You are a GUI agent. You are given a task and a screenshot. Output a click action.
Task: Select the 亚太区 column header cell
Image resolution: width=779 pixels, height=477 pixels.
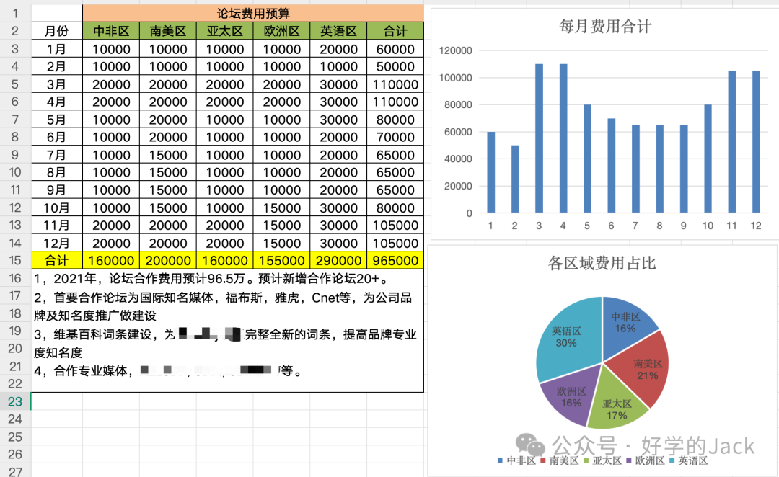tap(224, 31)
